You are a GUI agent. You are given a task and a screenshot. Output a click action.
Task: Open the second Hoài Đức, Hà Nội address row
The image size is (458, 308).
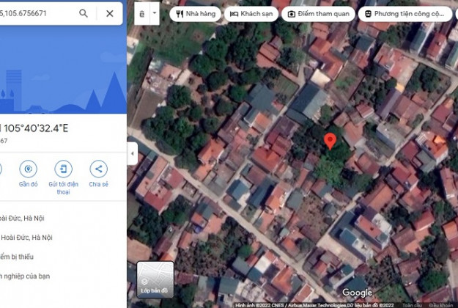(x=27, y=238)
